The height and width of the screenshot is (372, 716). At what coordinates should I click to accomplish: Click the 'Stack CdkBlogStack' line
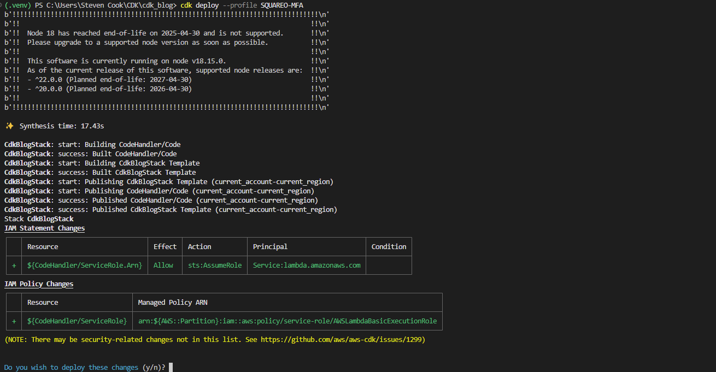coord(39,219)
